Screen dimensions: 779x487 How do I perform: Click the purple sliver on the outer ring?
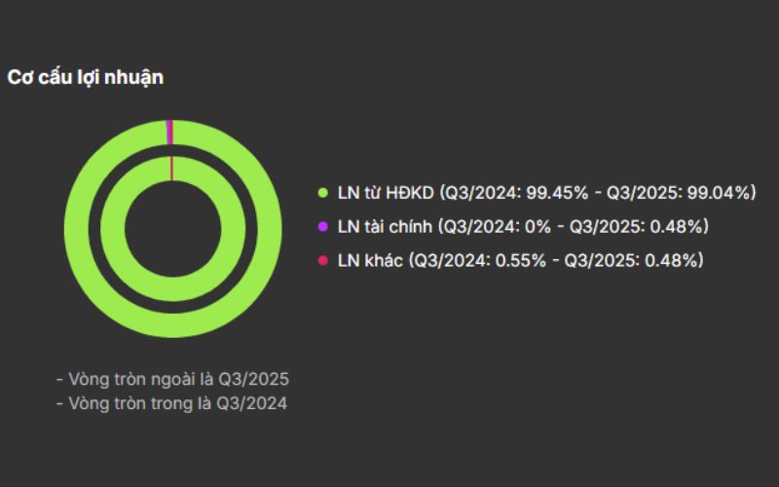(x=168, y=131)
